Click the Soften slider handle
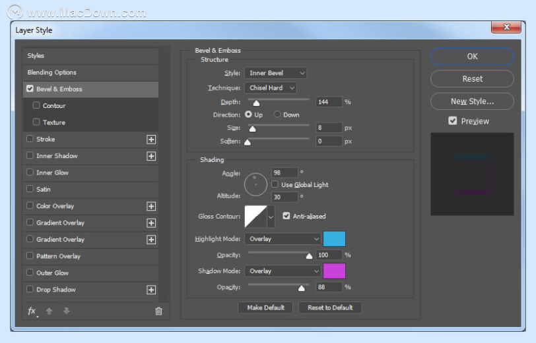Image resolution: width=536 pixels, height=343 pixels. (248, 142)
